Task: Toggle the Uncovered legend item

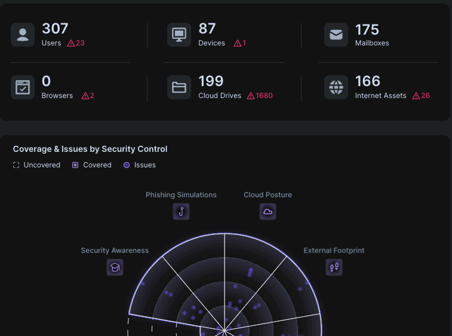Action: tap(36, 165)
